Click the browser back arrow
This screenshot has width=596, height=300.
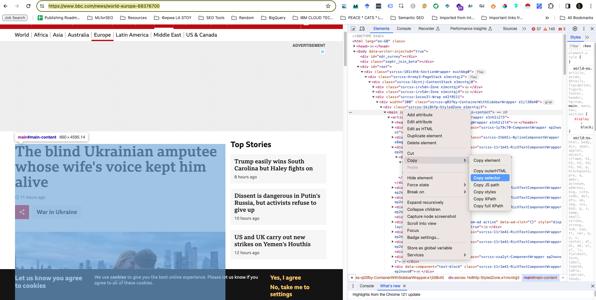[x=5, y=6]
